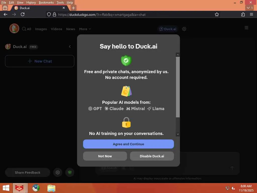Image resolution: width=257 pixels, height=193 pixels.
Task: Close the Duck.ai tab
Action: coord(64,8)
